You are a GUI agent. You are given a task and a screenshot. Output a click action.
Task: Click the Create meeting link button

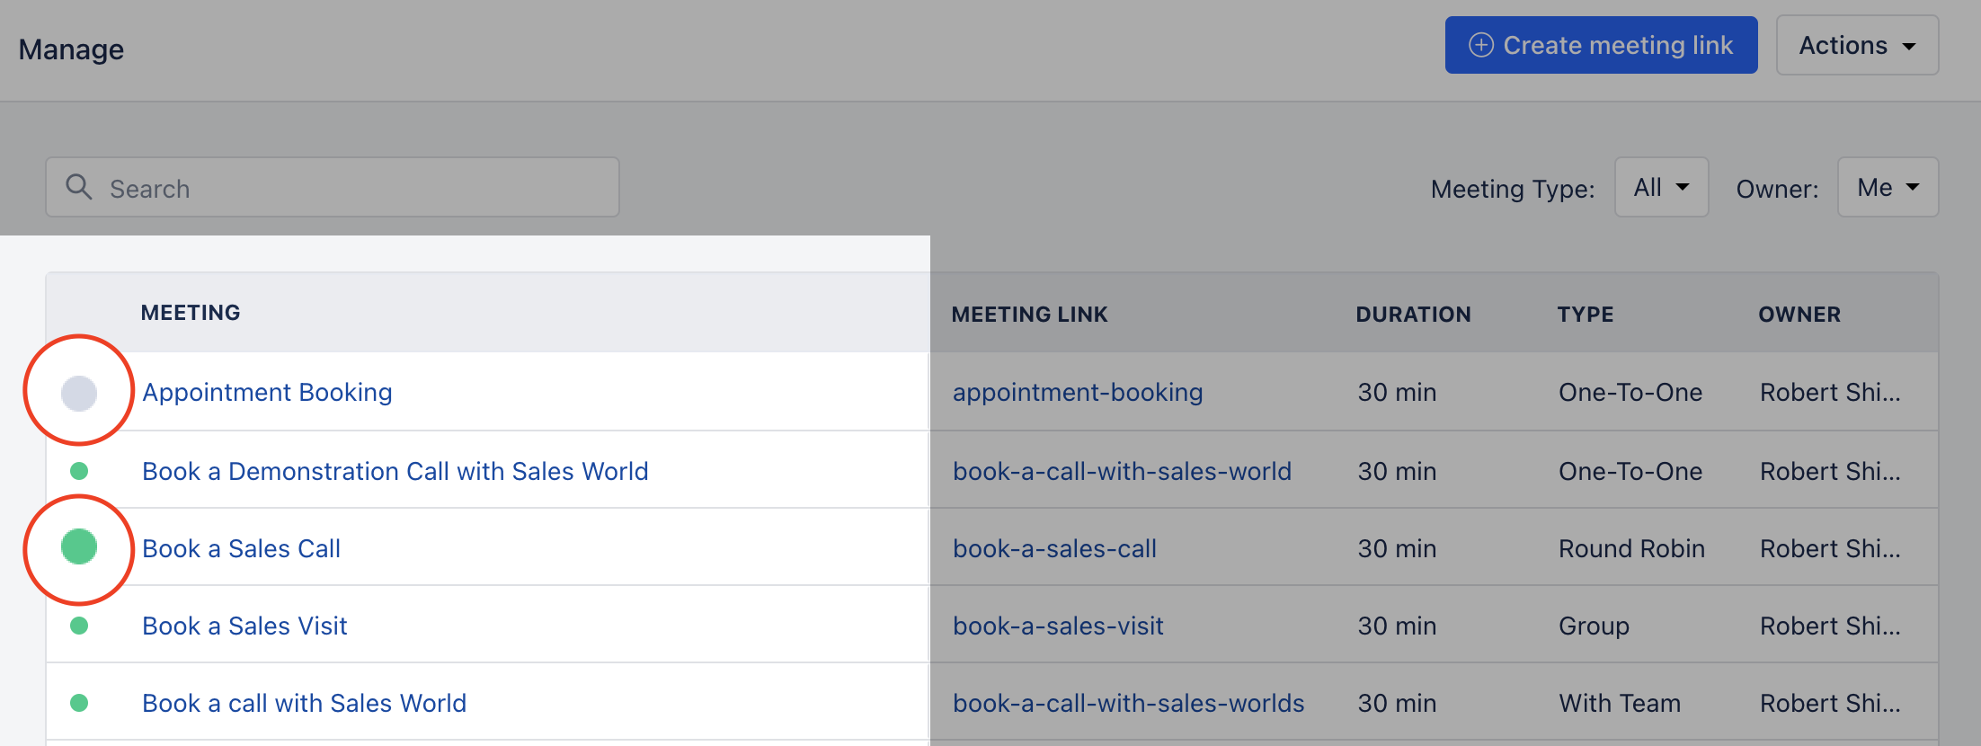pyautogui.click(x=1601, y=45)
